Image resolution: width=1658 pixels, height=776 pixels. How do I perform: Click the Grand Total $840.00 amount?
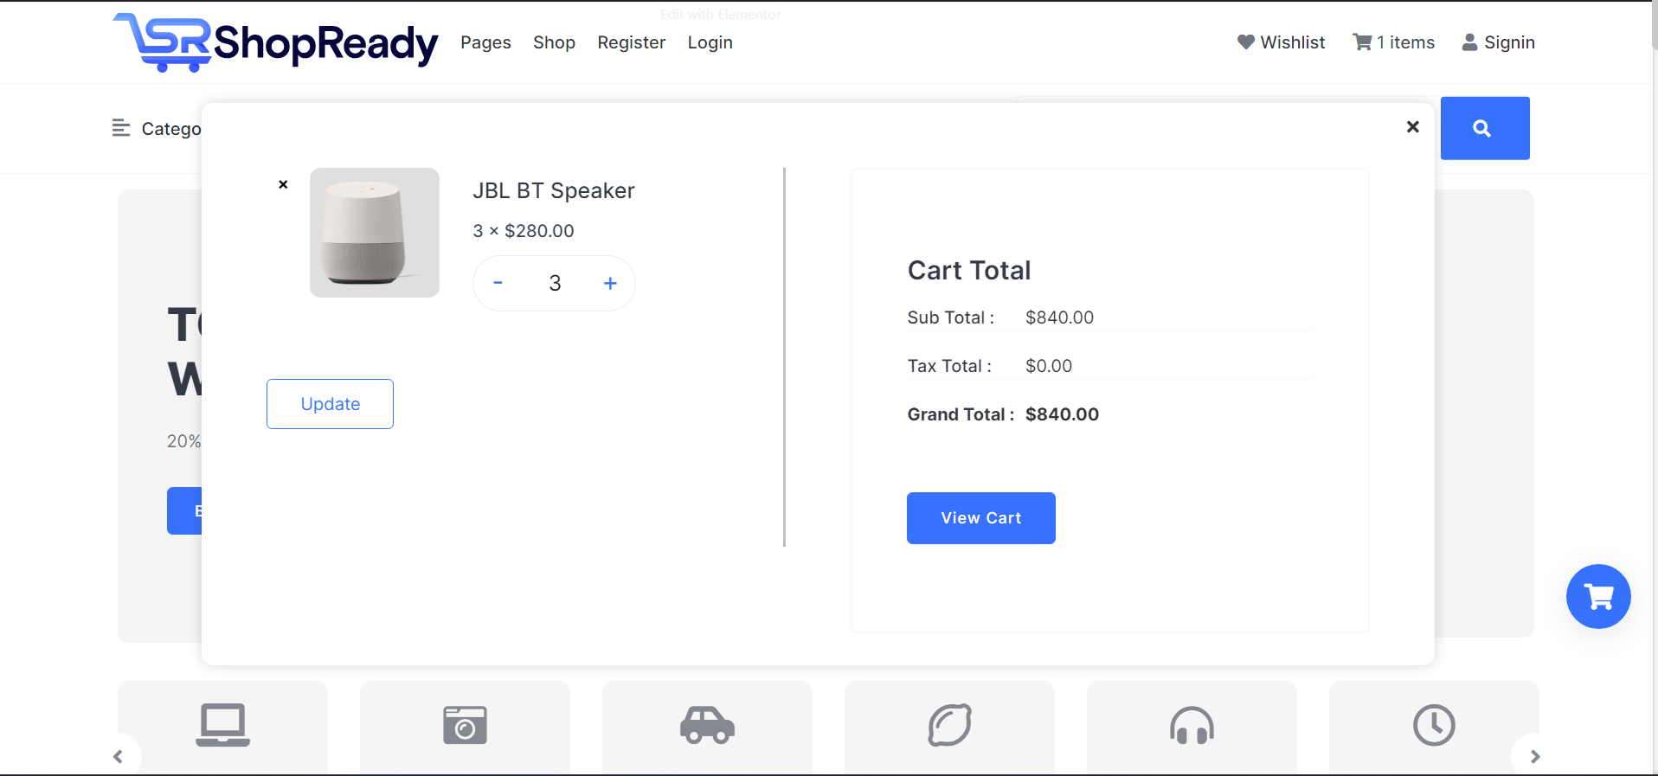1062,414
